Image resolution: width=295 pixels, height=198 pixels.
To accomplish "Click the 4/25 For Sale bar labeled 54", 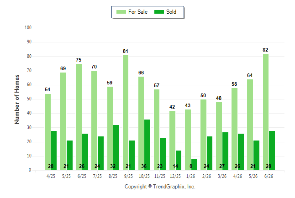I will [x=47, y=132].
